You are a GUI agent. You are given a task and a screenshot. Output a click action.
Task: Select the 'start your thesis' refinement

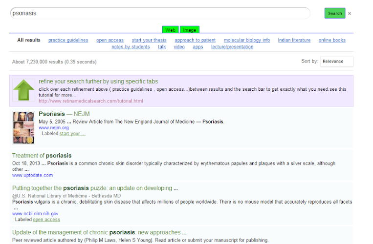(x=149, y=40)
